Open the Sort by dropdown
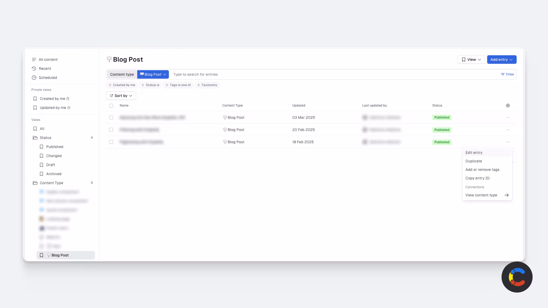The height and width of the screenshot is (308, 548). click(x=121, y=96)
